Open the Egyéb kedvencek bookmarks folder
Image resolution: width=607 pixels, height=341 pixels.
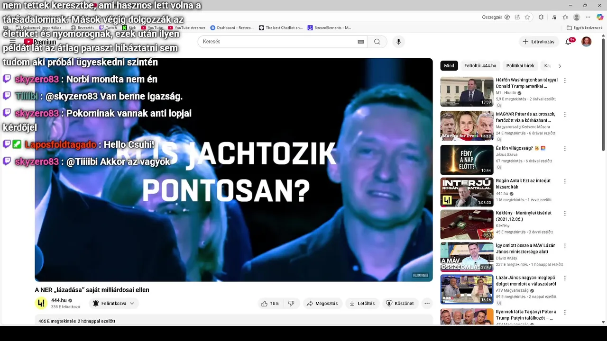tap(584, 28)
